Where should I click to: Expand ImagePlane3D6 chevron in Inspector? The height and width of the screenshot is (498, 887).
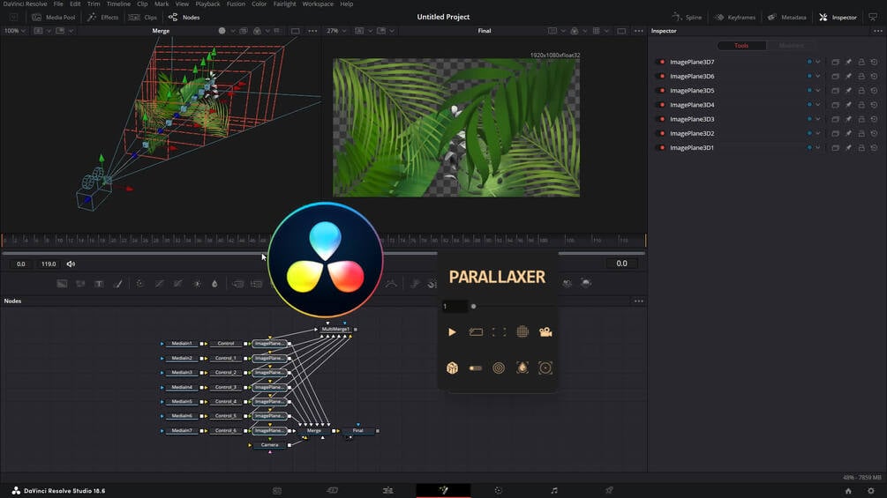click(x=817, y=76)
